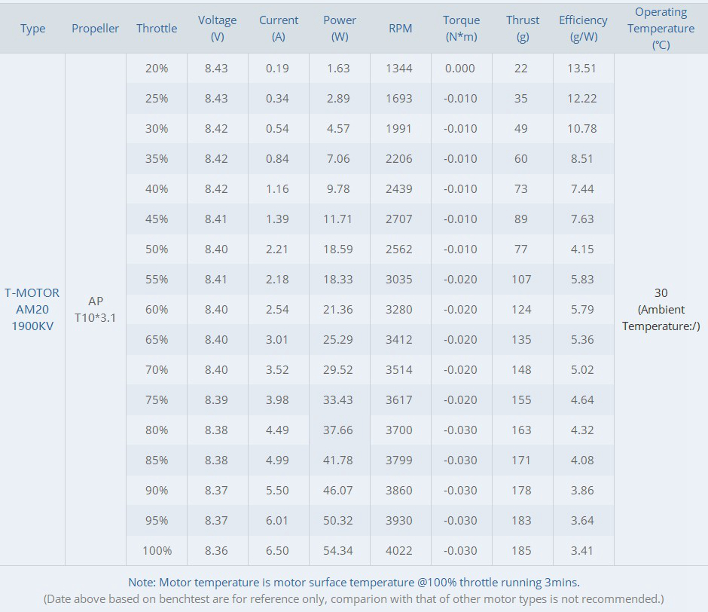This screenshot has height=612, width=708.
Task: Select the Current (A) header cell
Action: click(x=279, y=29)
